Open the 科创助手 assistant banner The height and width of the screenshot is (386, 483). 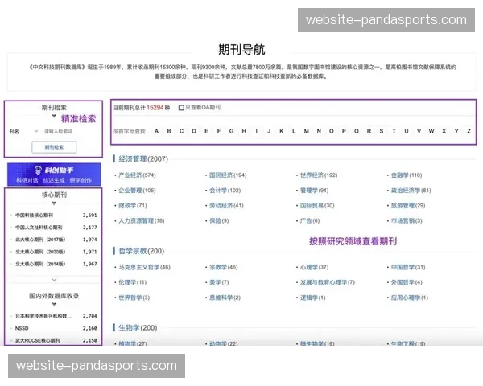tap(54, 175)
